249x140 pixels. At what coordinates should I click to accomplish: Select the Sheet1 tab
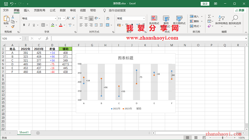click(24, 133)
